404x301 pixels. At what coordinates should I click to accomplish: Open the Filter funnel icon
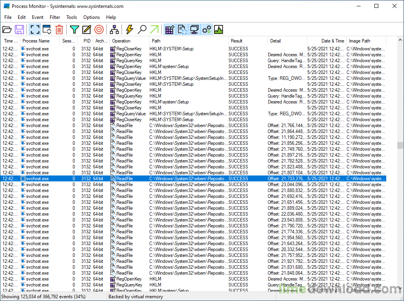point(74,30)
